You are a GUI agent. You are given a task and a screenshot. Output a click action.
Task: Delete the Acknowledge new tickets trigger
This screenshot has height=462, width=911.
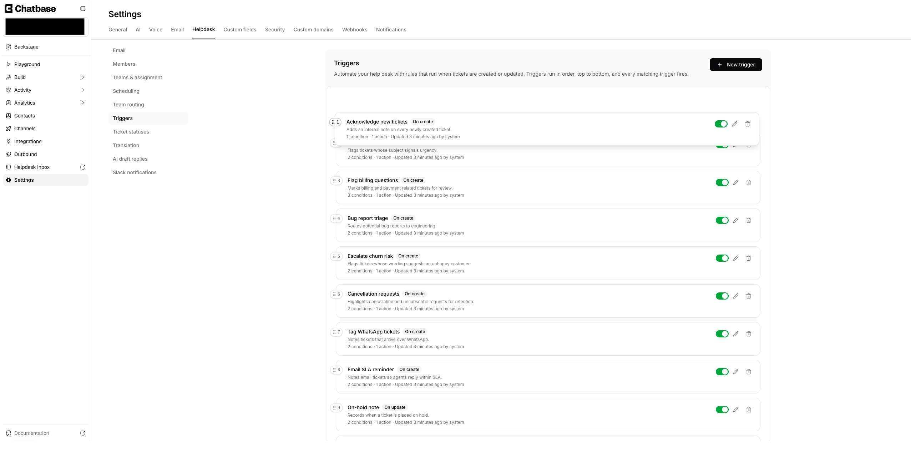point(748,124)
